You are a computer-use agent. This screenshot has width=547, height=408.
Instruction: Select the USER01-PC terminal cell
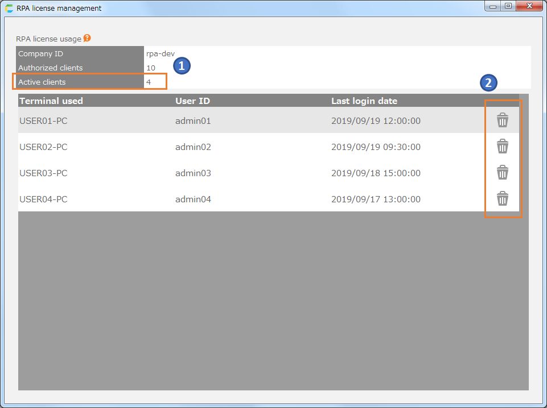click(x=43, y=120)
